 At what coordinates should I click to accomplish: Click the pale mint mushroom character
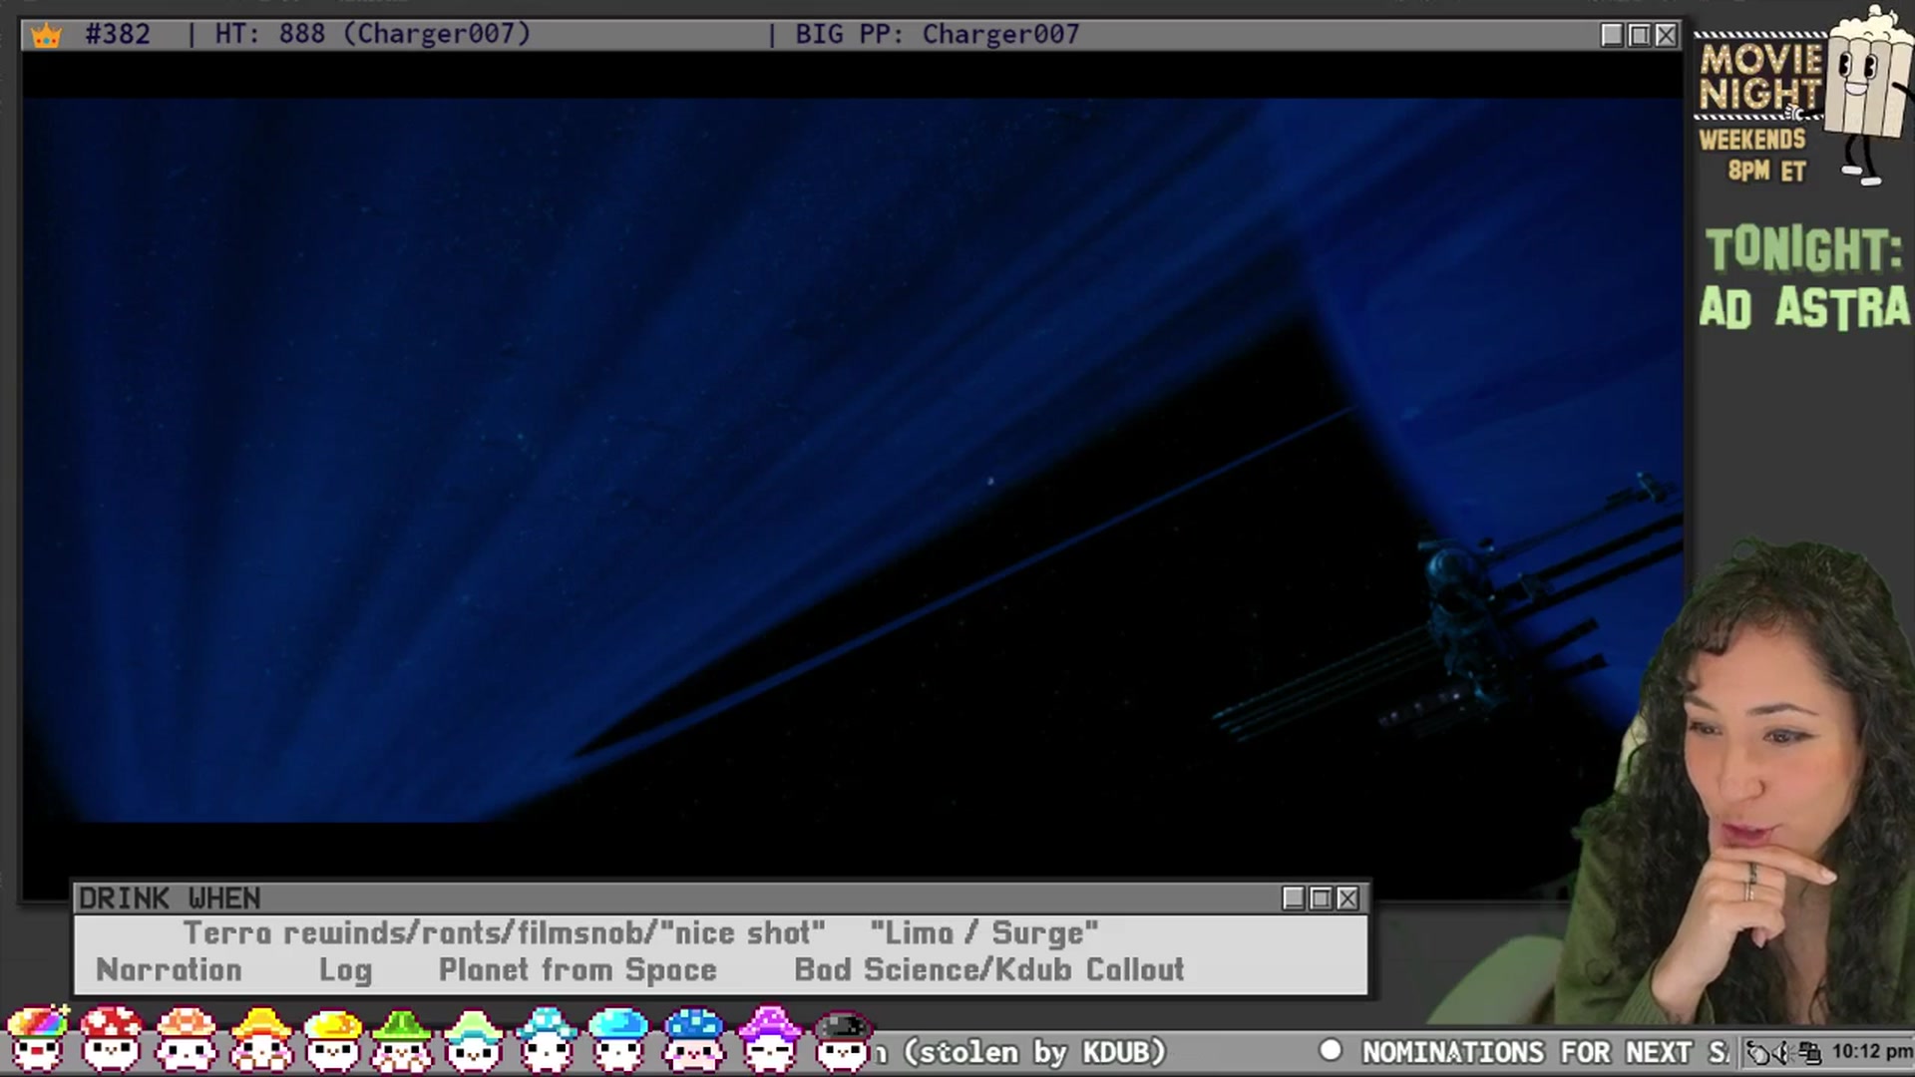(474, 1039)
